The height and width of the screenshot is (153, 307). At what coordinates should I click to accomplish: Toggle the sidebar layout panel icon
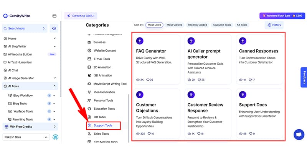tap(54, 16)
